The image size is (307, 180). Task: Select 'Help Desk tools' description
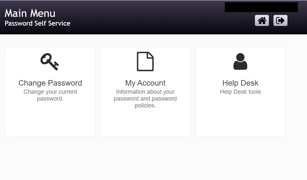click(240, 92)
